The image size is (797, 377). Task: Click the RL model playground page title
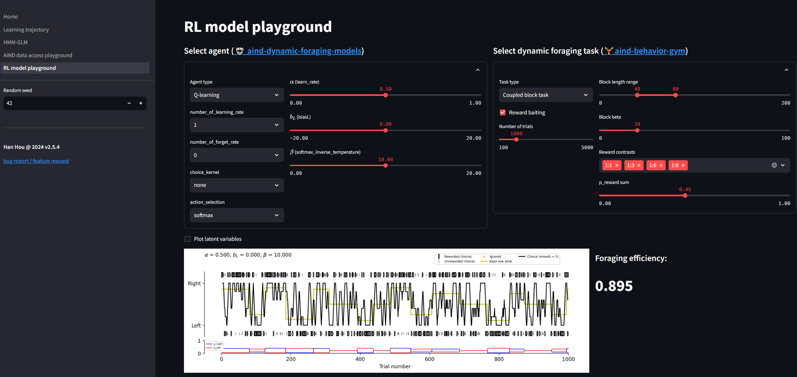[x=258, y=27]
